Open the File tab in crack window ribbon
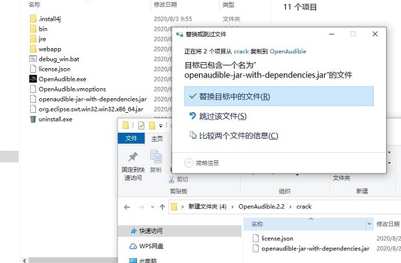Image resolution: width=401 pixels, height=263 pixels. tap(131, 138)
